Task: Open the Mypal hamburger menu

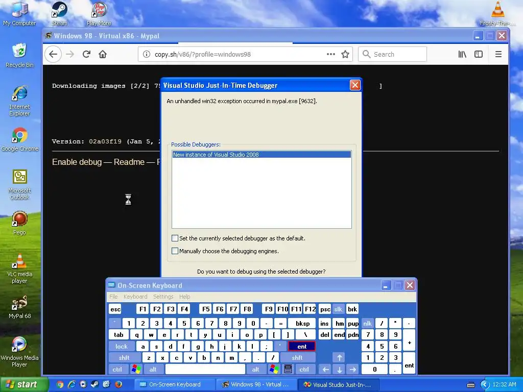Action: (498, 54)
